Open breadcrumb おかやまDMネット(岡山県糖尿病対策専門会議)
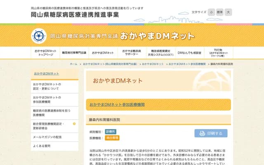The height and width of the screenshot is (165, 264). pyautogui.click(x=110, y=64)
